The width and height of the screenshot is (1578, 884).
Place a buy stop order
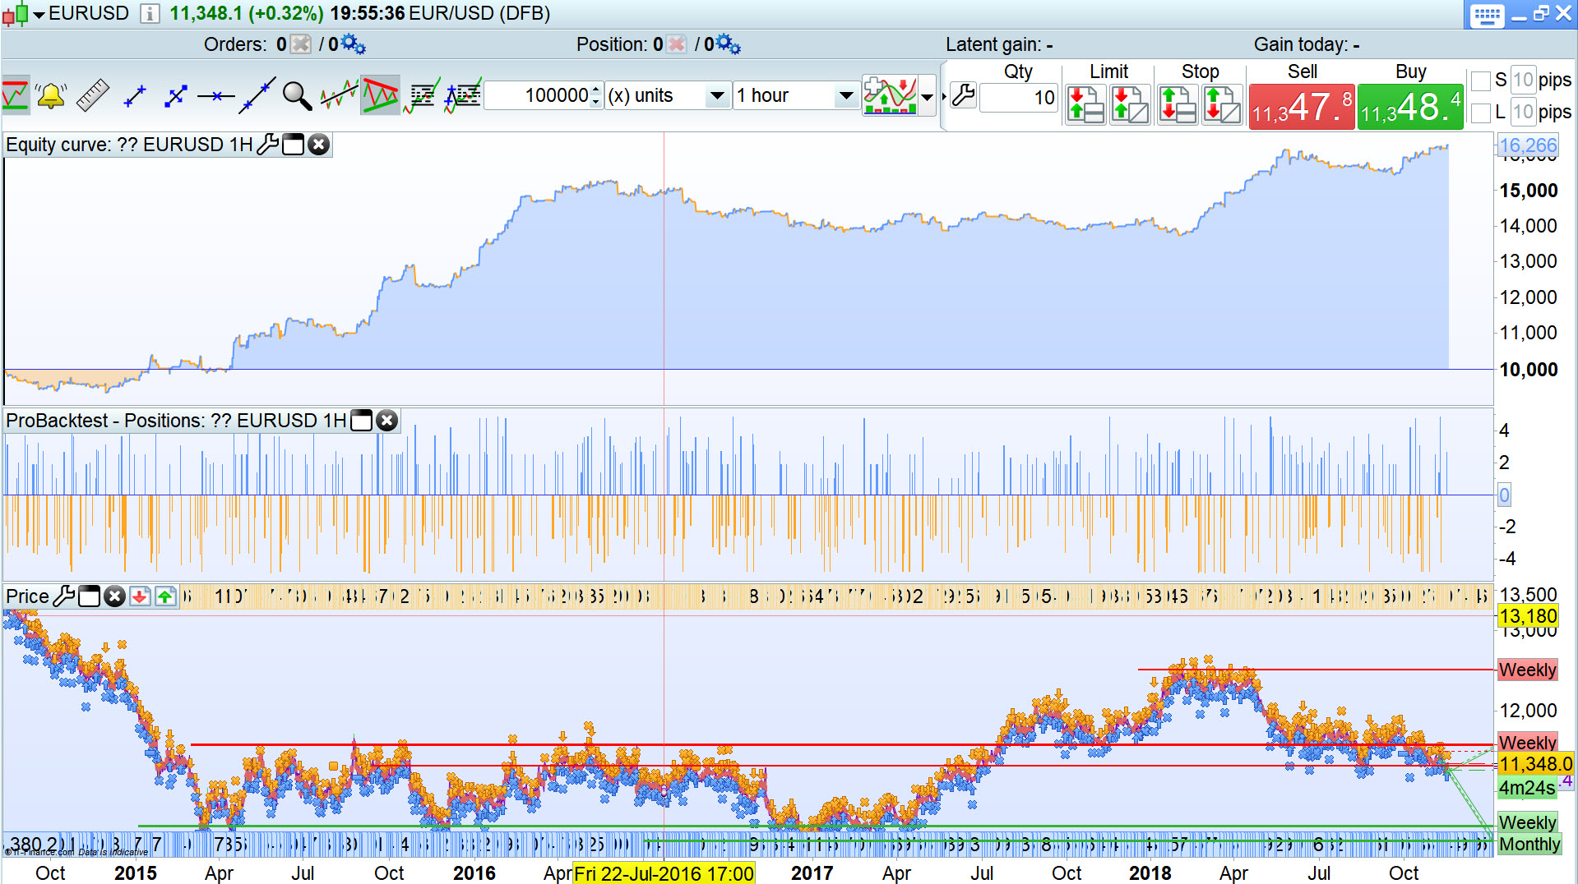(x=1178, y=105)
